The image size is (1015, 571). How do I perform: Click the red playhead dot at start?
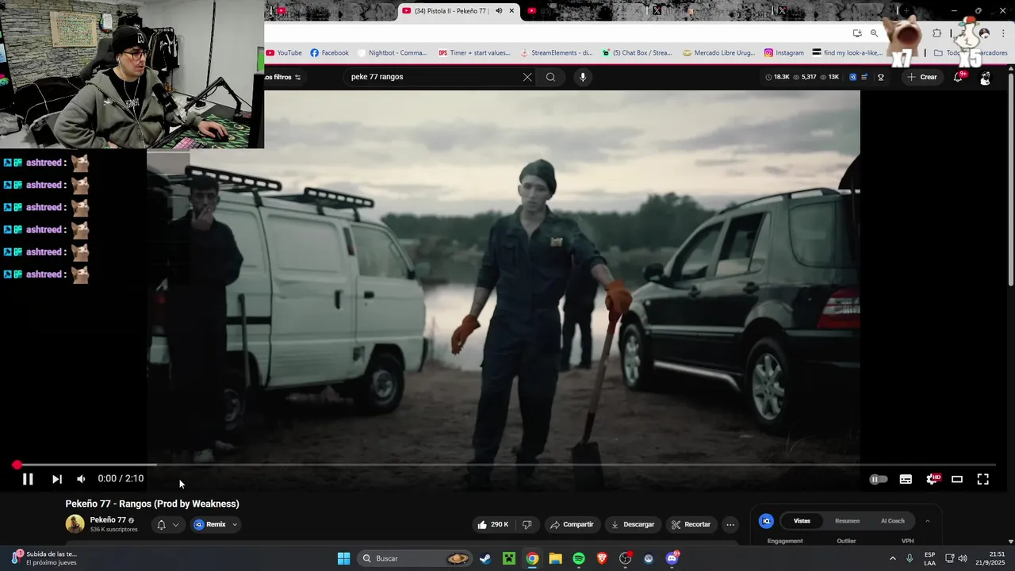pyautogui.click(x=17, y=465)
